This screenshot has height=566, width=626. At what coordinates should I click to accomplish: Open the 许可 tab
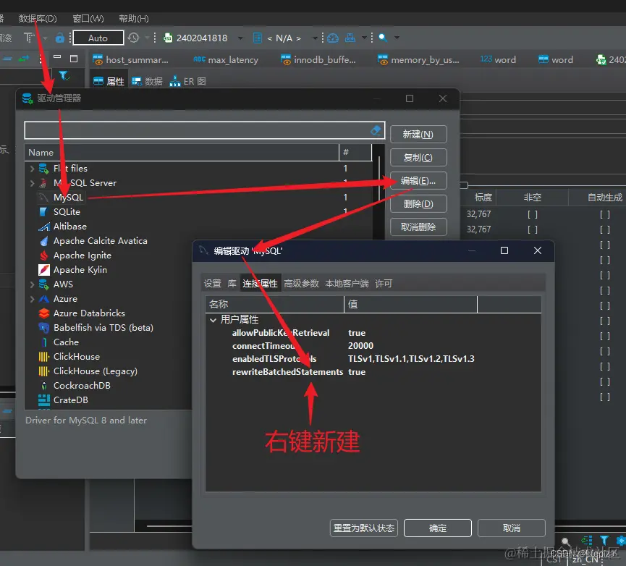click(384, 284)
